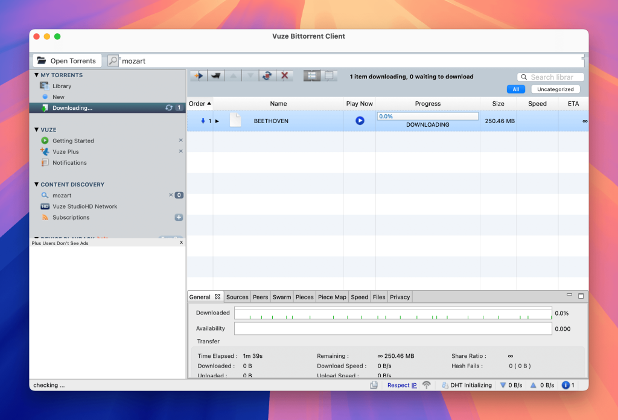Image resolution: width=618 pixels, height=420 pixels.
Task: Click the Open Torrents folder icon
Action: tap(42, 61)
